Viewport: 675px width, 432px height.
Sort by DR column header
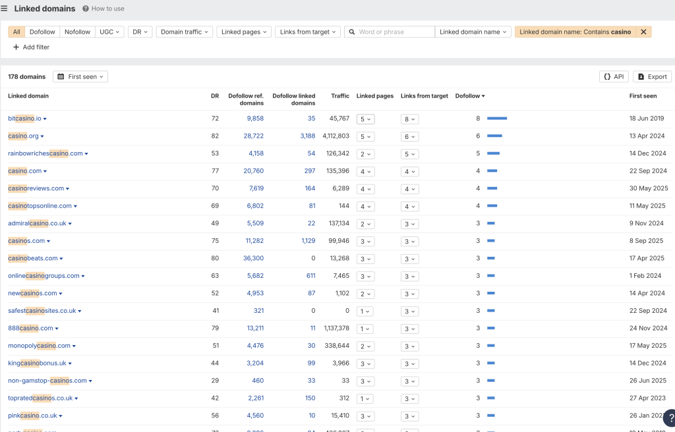(x=215, y=96)
